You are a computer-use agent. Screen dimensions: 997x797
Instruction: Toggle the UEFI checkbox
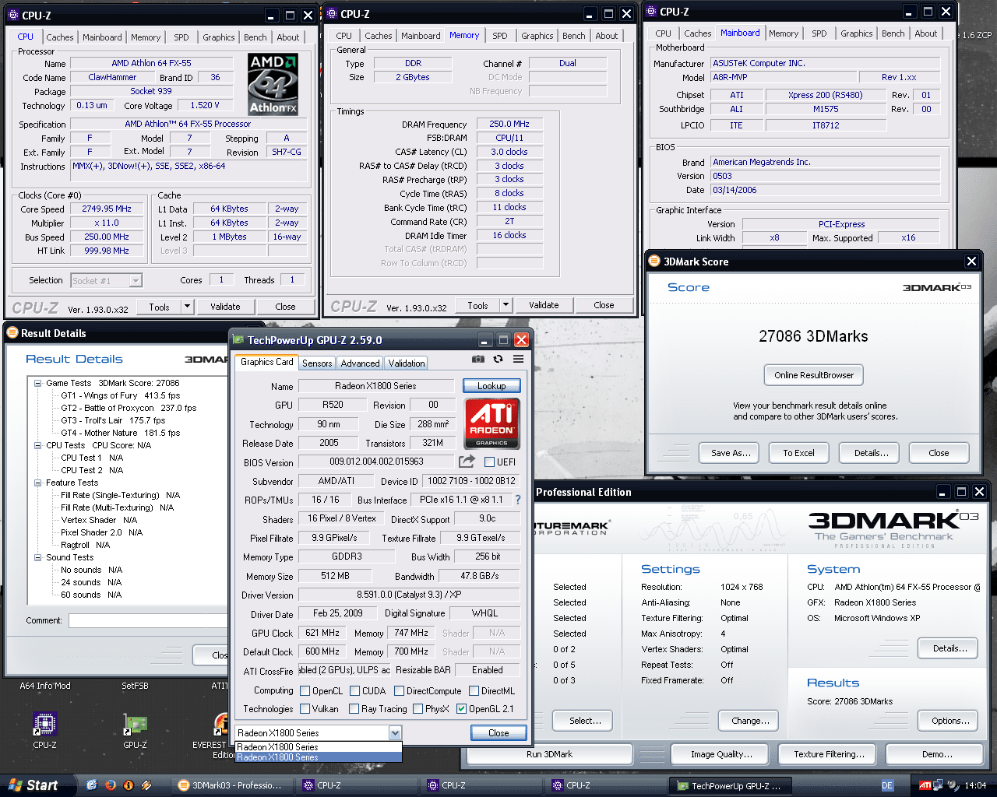click(489, 462)
